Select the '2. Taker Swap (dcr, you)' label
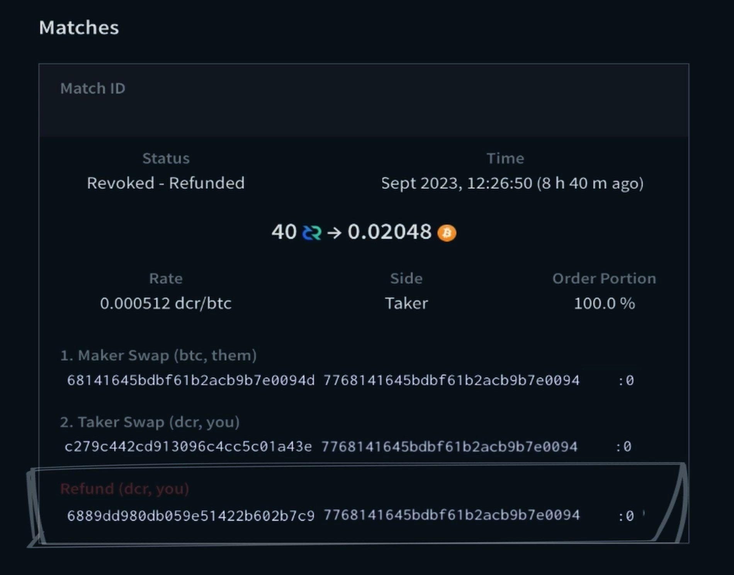The image size is (734, 575). [x=150, y=422]
